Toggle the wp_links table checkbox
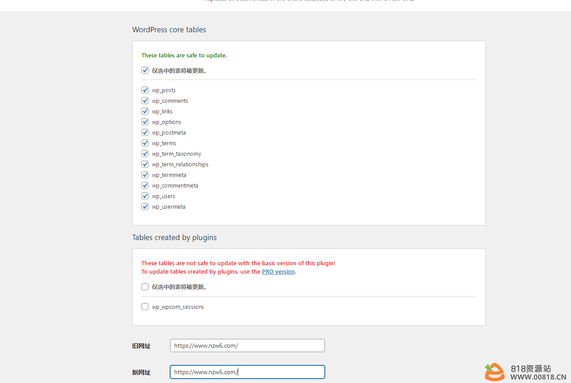 pyautogui.click(x=145, y=111)
